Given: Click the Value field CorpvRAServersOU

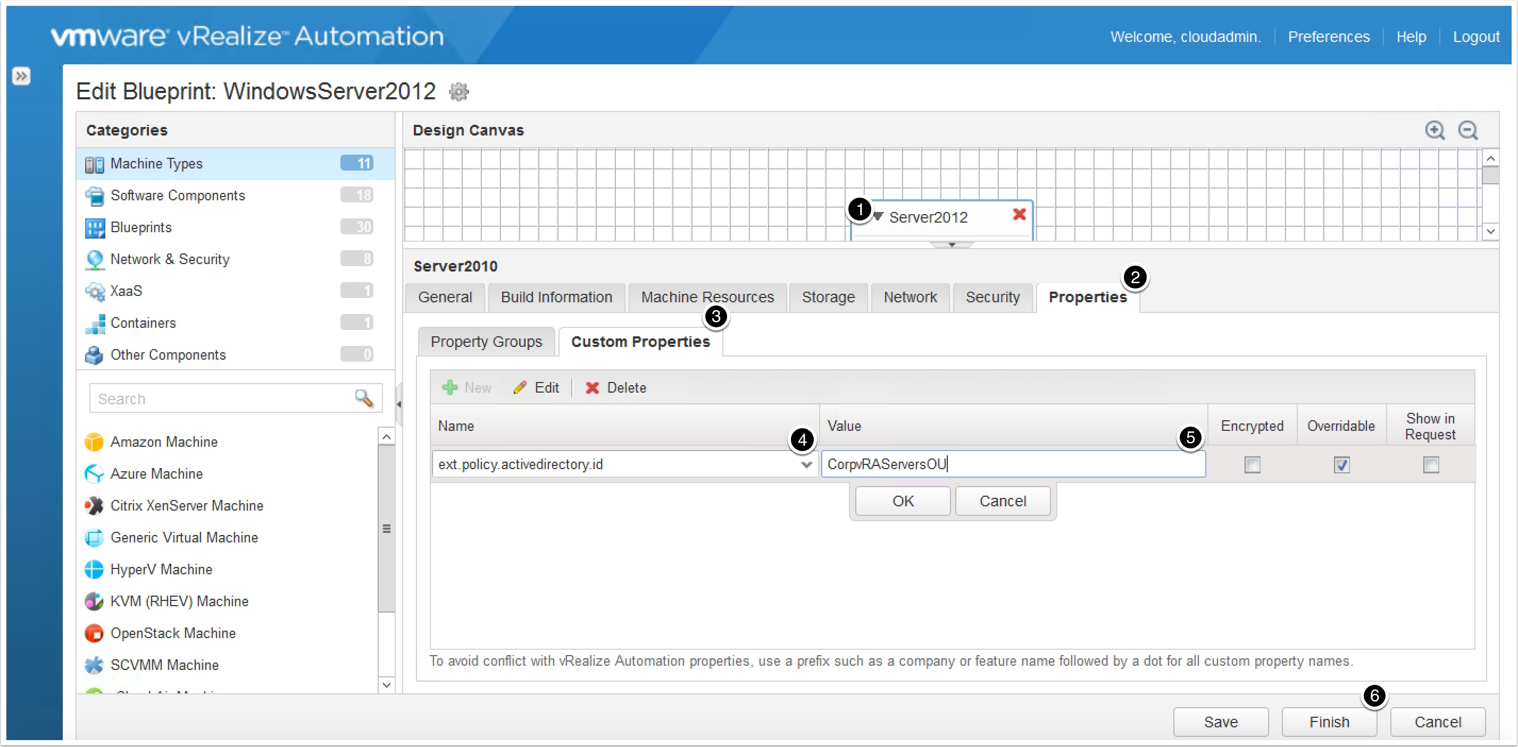Looking at the screenshot, I should click(1013, 464).
